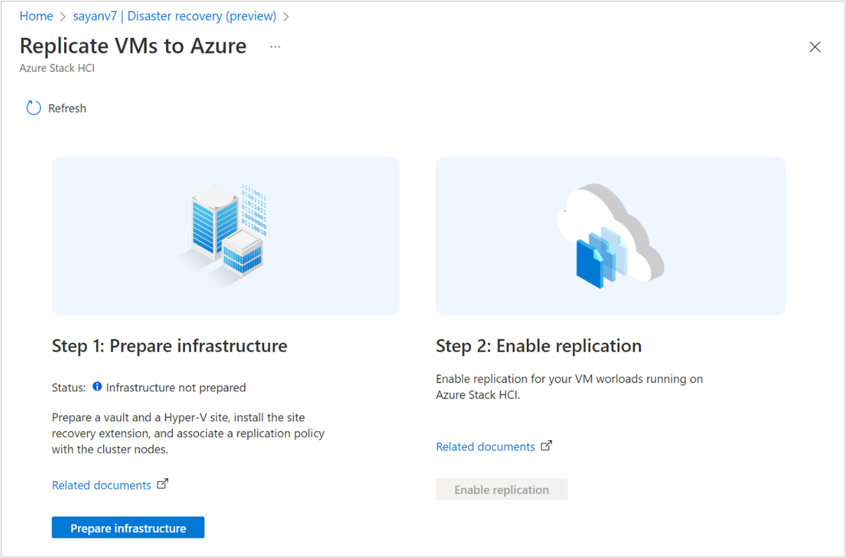This screenshot has width=846, height=558.
Task: Close the Replicate VMs to Azure pane
Action: pos(815,47)
